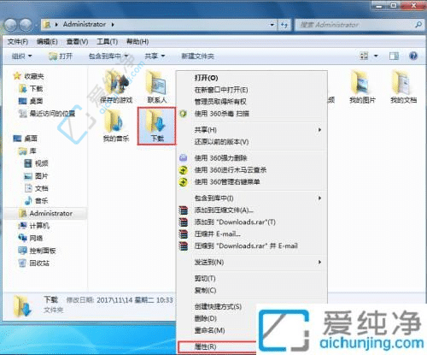Open the 编辑(E) menu
Image resolution: width=427 pixels, height=355 pixels.
47,42
